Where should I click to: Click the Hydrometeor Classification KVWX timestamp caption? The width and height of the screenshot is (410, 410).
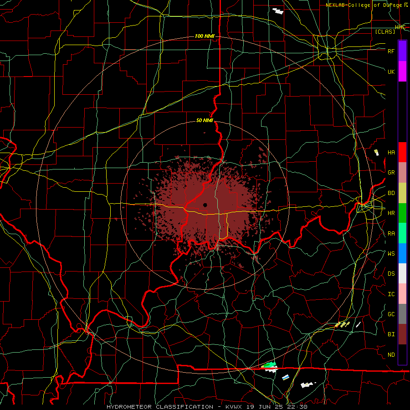pyautogui.click(x=207, y=407)
